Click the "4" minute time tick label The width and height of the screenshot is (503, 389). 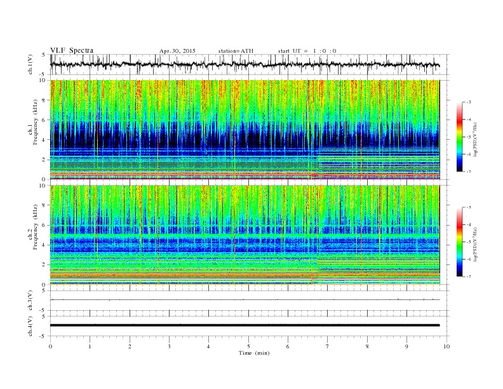[x=209, y=346]
